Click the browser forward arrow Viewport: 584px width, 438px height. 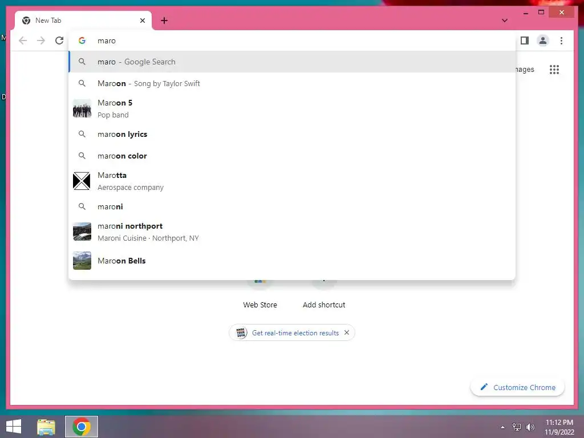[x=41, y=40]
